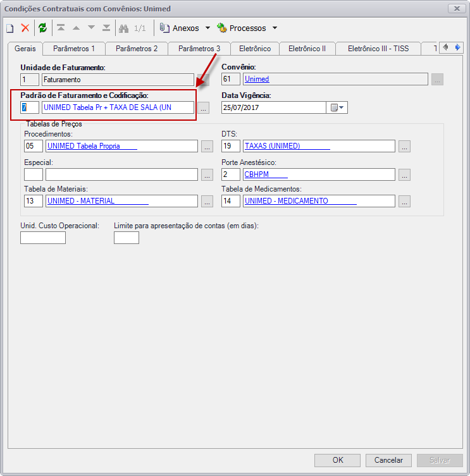Open the Anexos dropdown arrow
Screen dimensions: 470x476
(x=208, y=28)
